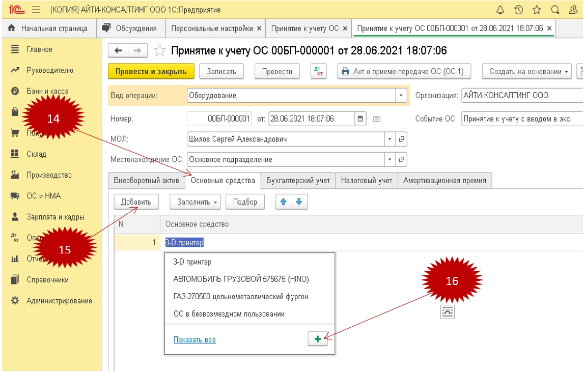The width and height of the screenshot is (584, 372).
Task: Click Показать все link
Action: [194, 339]
